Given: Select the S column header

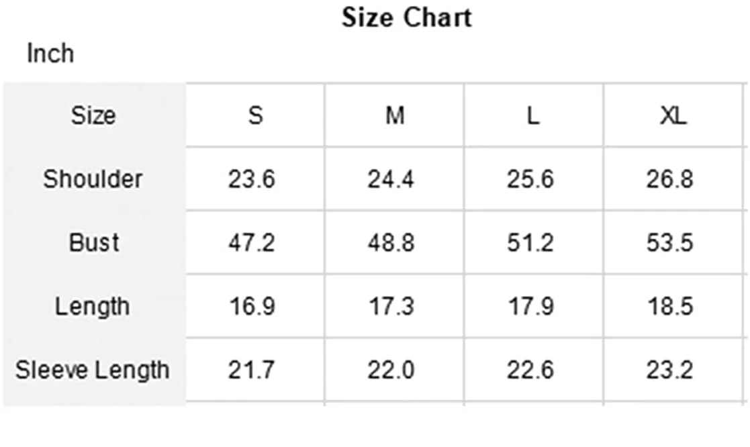Looking at the screenshot, I should coord(255,115).
